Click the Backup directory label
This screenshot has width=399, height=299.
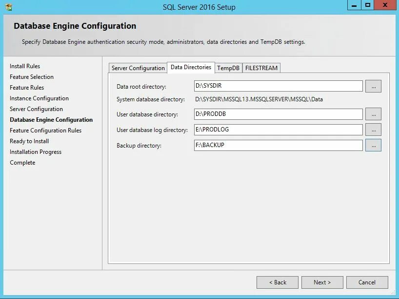(139, 146)
